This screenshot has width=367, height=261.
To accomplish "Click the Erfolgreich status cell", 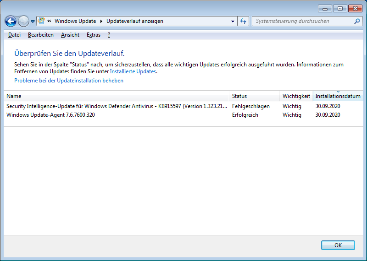I will coord(245,115).
